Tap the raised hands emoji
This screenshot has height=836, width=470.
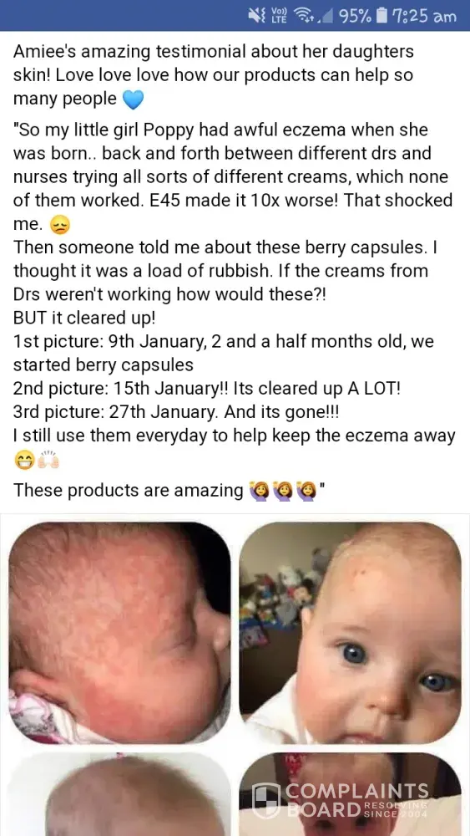[x=48, y=460]
